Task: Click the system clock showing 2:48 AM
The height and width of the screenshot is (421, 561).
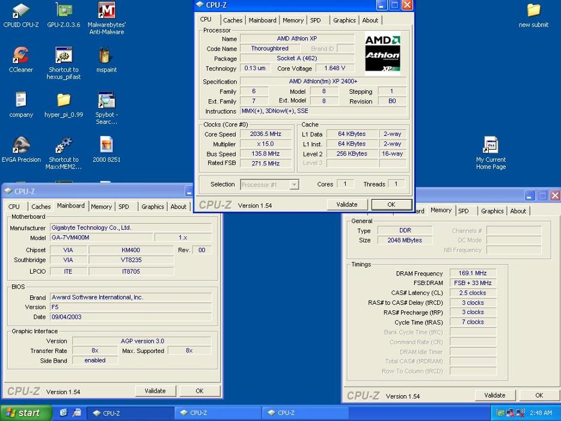Action: 541,413
